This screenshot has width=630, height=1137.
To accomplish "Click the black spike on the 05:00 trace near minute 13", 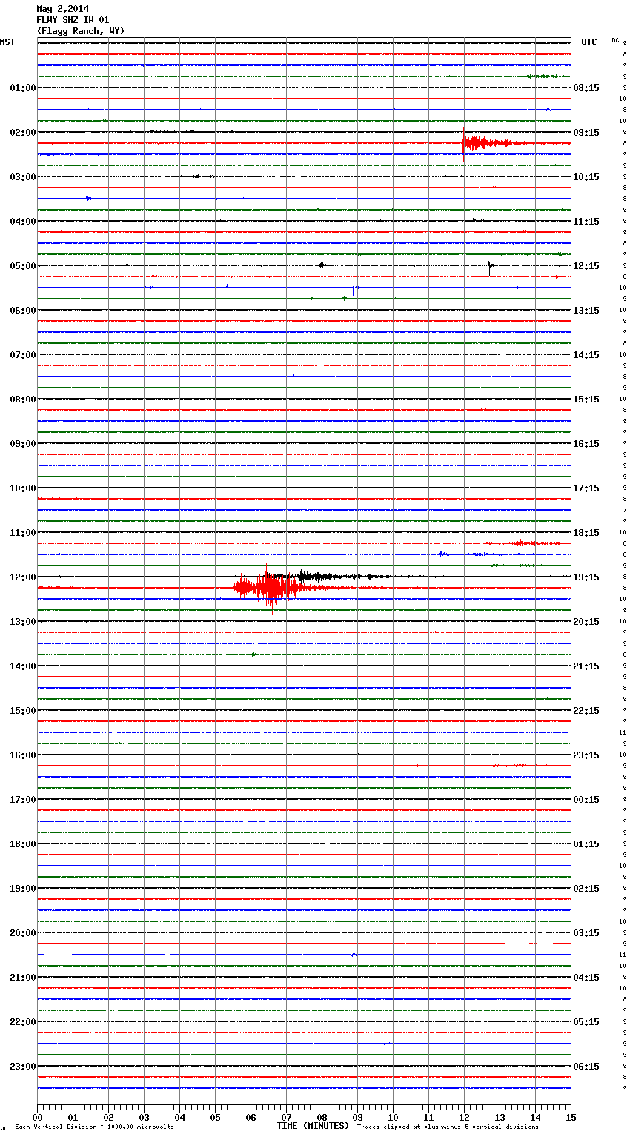I will pos(490,267).
